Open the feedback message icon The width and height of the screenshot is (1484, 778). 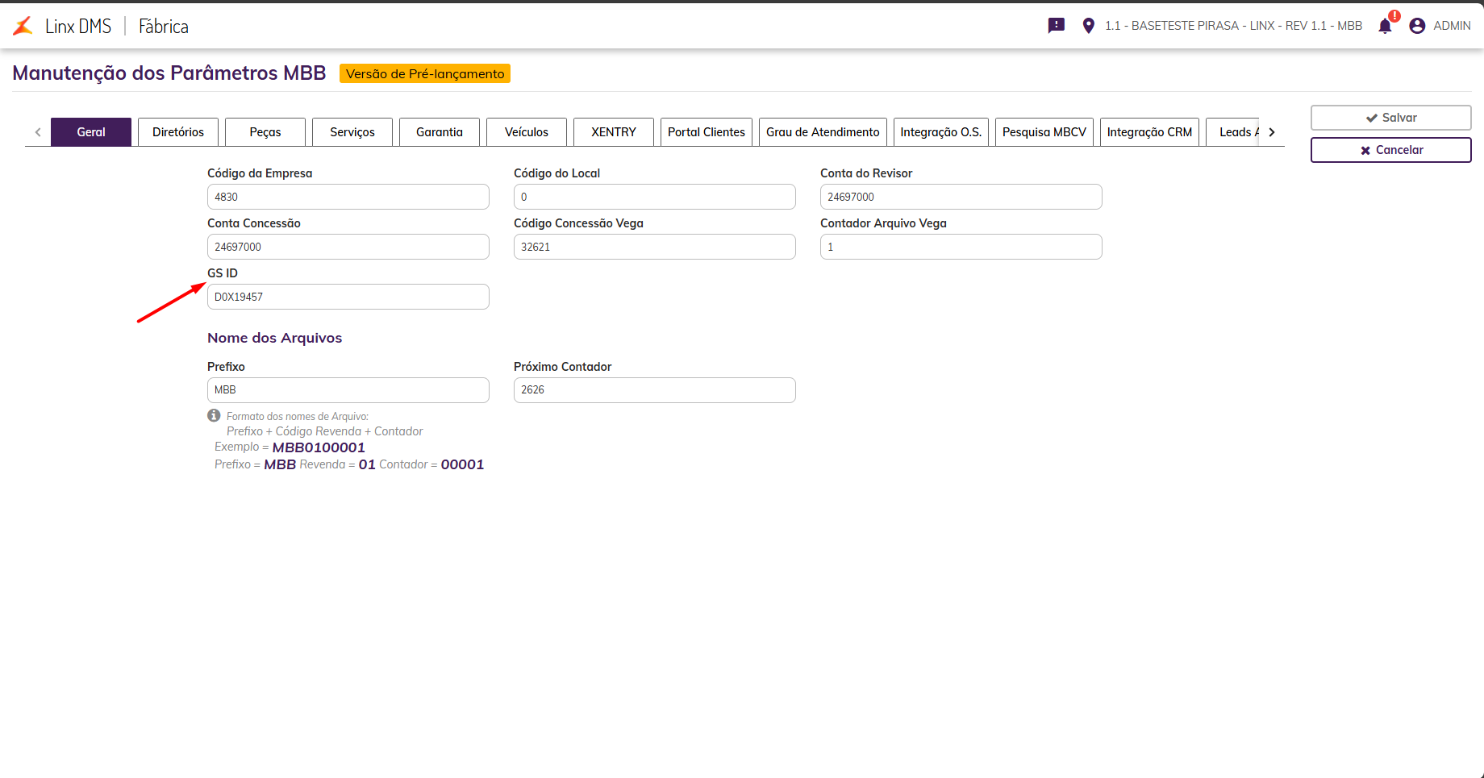click(1057, 26)
